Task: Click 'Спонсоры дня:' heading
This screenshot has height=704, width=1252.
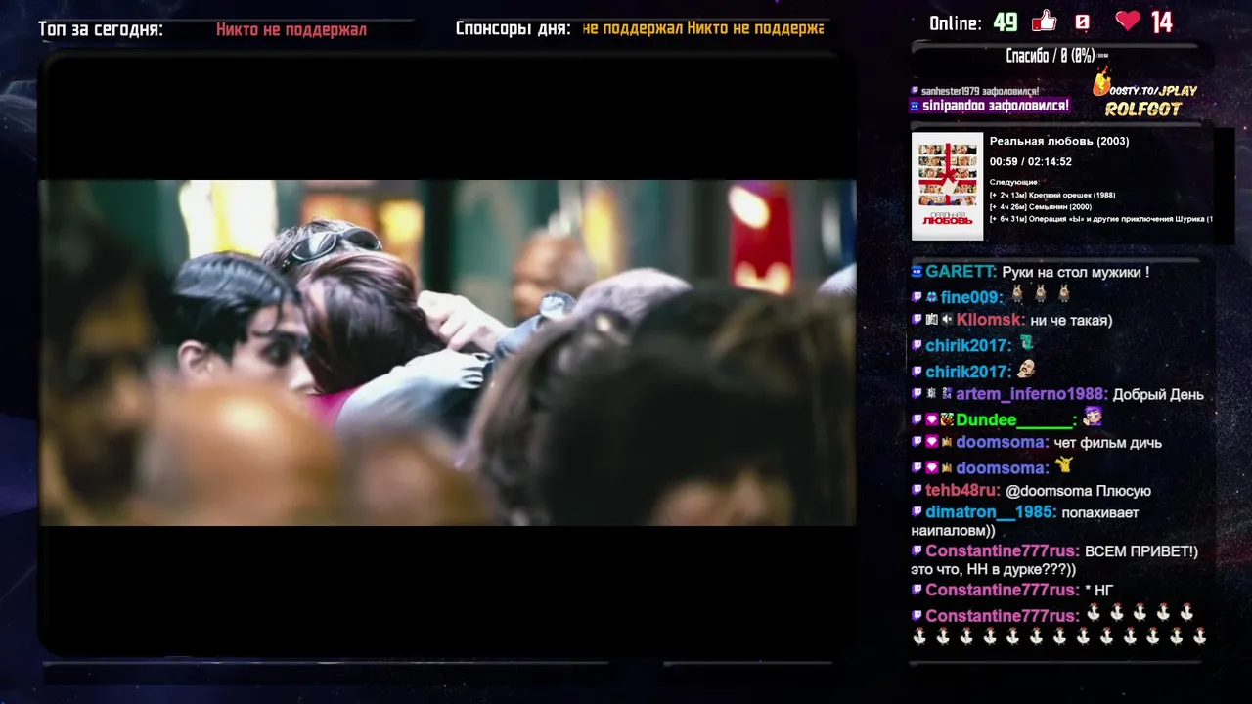Action: click(513, 29)
